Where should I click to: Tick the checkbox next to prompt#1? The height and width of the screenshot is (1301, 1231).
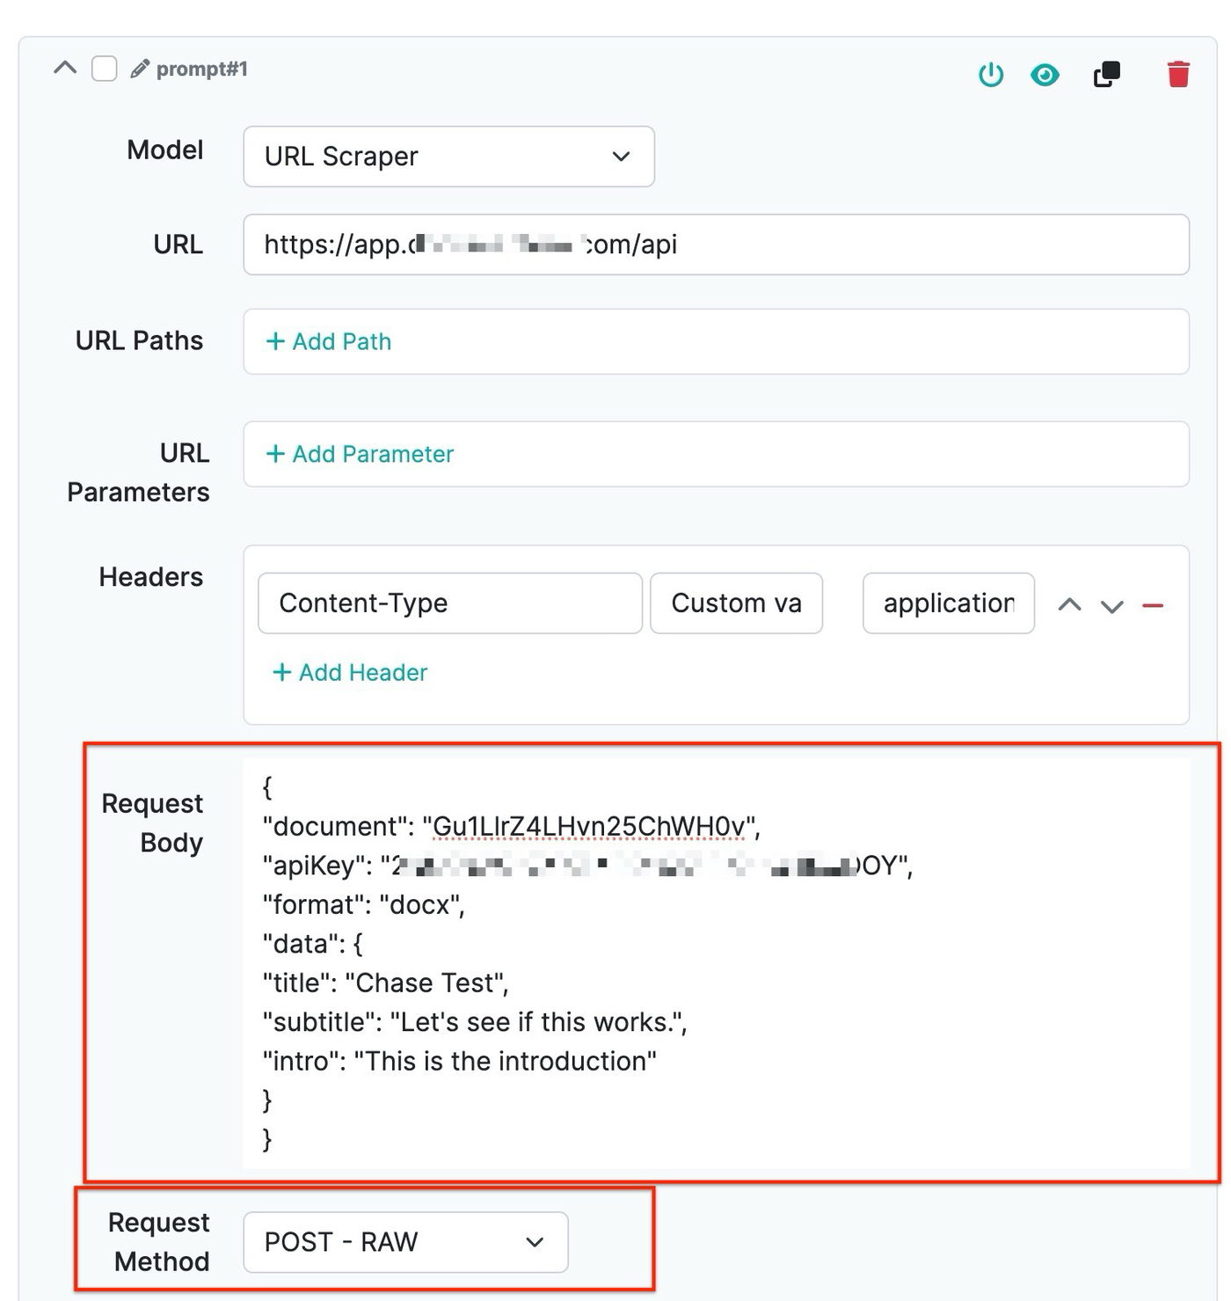click(x=105, y=69)
